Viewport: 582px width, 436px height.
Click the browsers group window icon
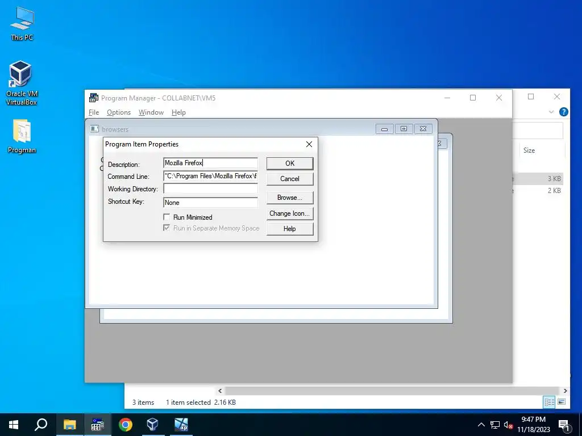(95, 129)
